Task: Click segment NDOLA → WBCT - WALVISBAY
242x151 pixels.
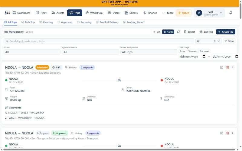Action: [26, 113]
